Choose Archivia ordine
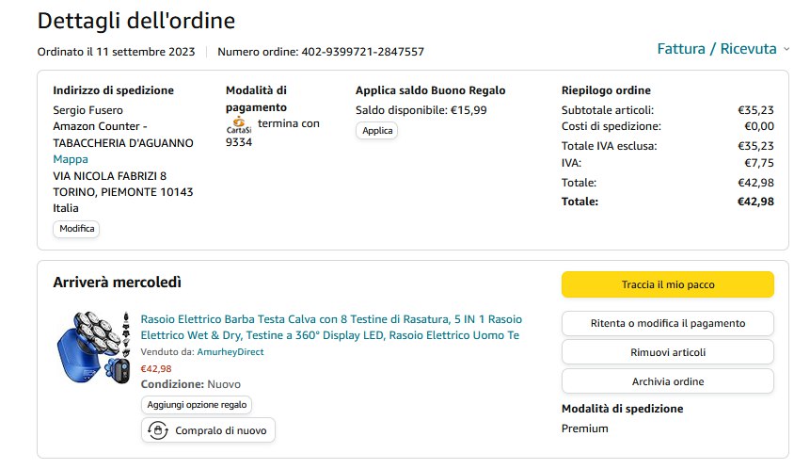This screenshot has height=469, width=794. click(x=667, y=381)
